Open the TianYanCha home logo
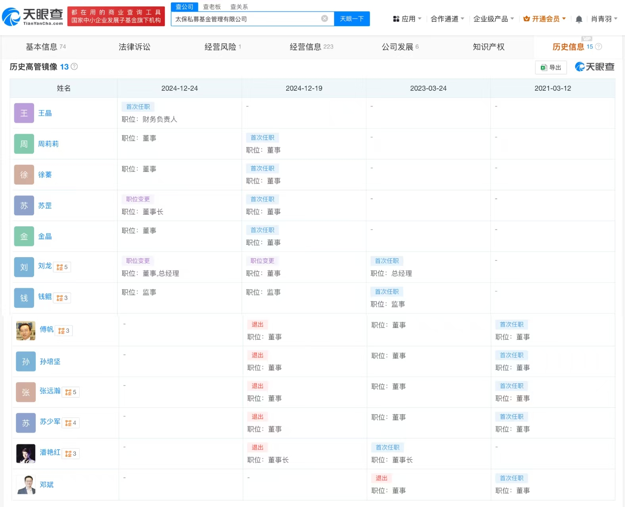This screenshot has width=625, height=507. 33,17
